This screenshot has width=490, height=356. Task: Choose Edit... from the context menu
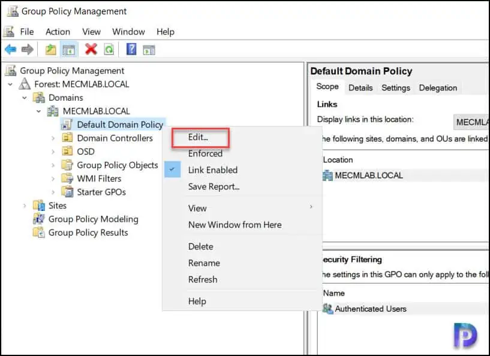coord(198,137)
